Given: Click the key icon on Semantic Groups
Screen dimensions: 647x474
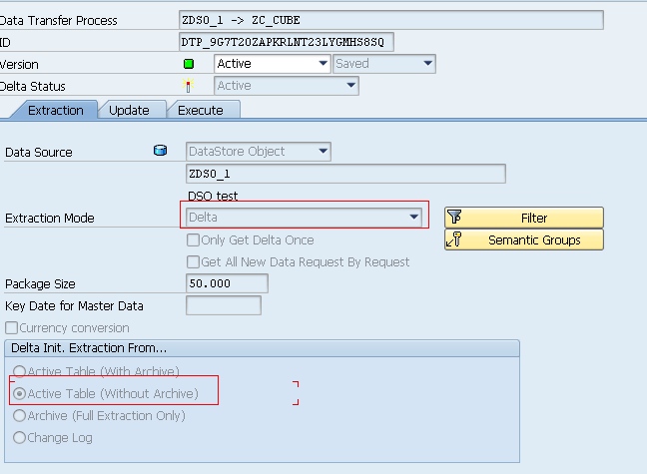Looking at the screenshot, I should [x=454, y=239].
